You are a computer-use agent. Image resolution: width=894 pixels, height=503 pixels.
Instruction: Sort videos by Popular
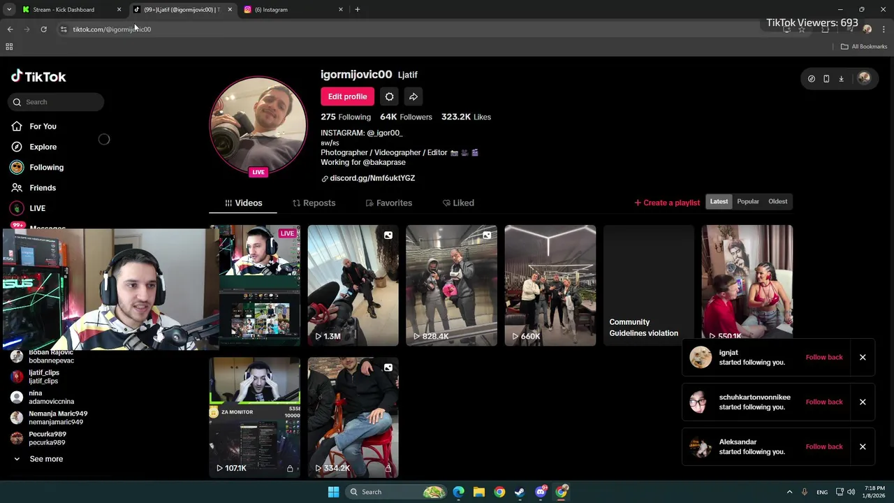[x=748, y=201]
